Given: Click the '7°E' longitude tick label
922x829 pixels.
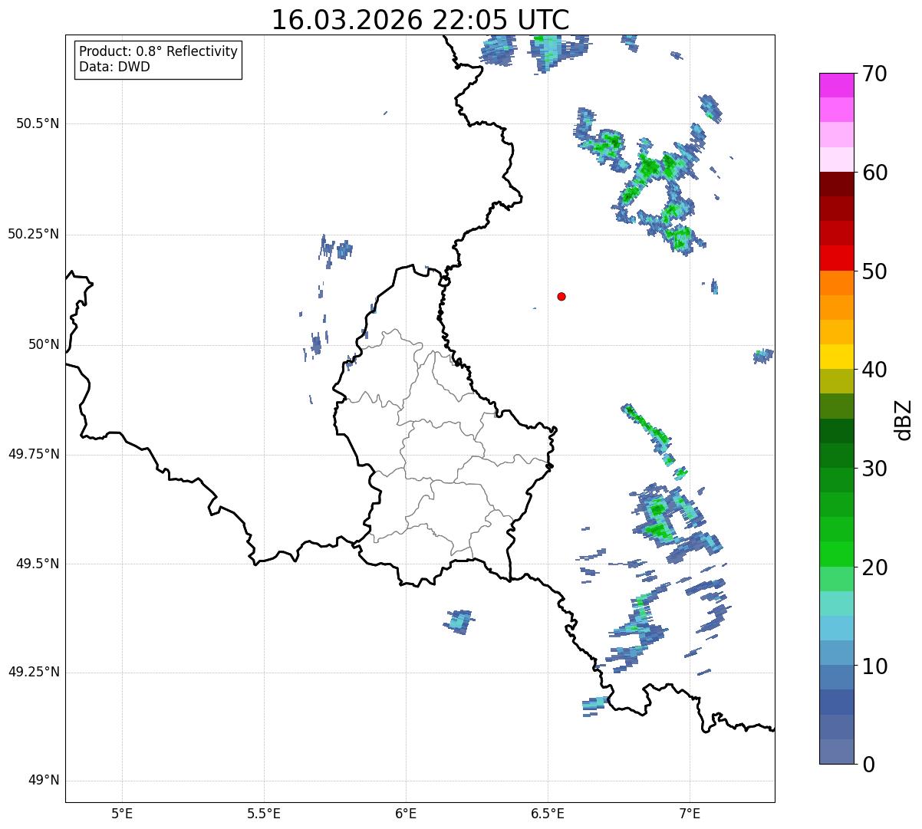Looking at the screenshot, I should (690, 813).
